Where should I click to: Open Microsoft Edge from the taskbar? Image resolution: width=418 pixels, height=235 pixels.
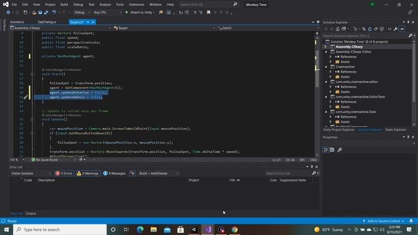pos(140,229)
